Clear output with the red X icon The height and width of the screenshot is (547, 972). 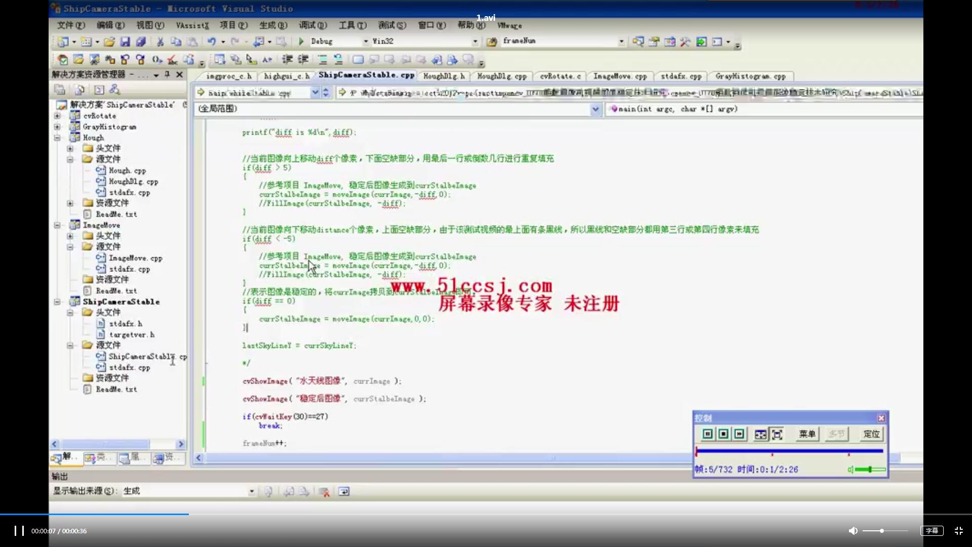[325, 491]
